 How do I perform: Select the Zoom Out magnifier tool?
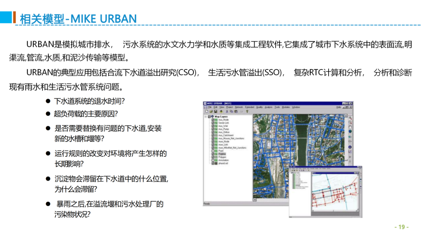[x=350, y=122]
